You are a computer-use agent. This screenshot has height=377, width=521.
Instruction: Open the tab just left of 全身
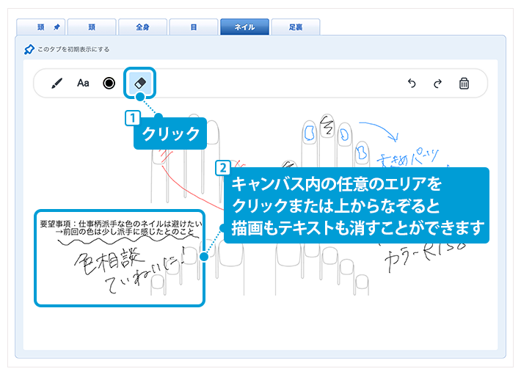(x=92, y=27)
